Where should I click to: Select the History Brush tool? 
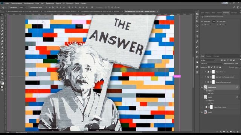pyautogui.click(x=2, y=44)
